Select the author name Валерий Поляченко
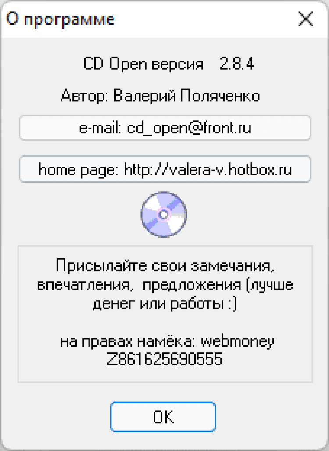 coord(186,96)
